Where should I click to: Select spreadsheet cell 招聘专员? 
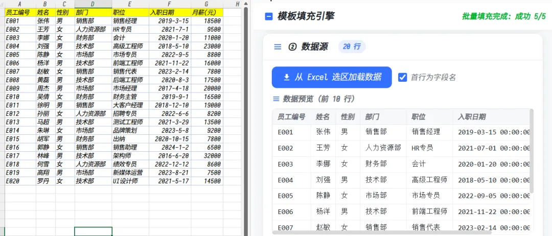pyautogui.click(x=130, y=113)
